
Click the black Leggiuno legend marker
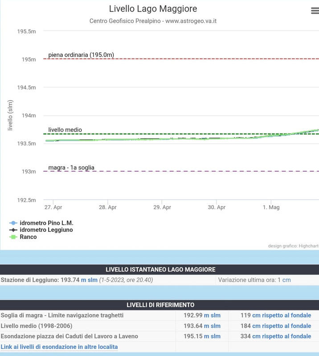tap(13, 230)
